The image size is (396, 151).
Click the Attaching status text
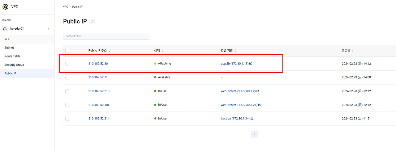tap(165, 63)
